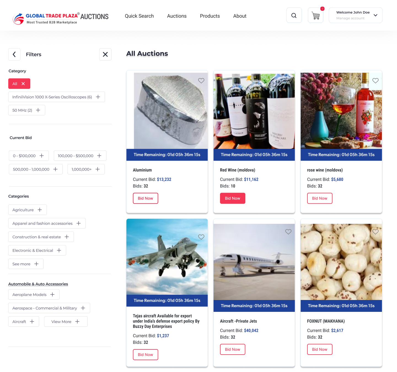The image size is (397, 372).
Task: Select the 1,000,000+ bid range
Action: pos(86,169)
